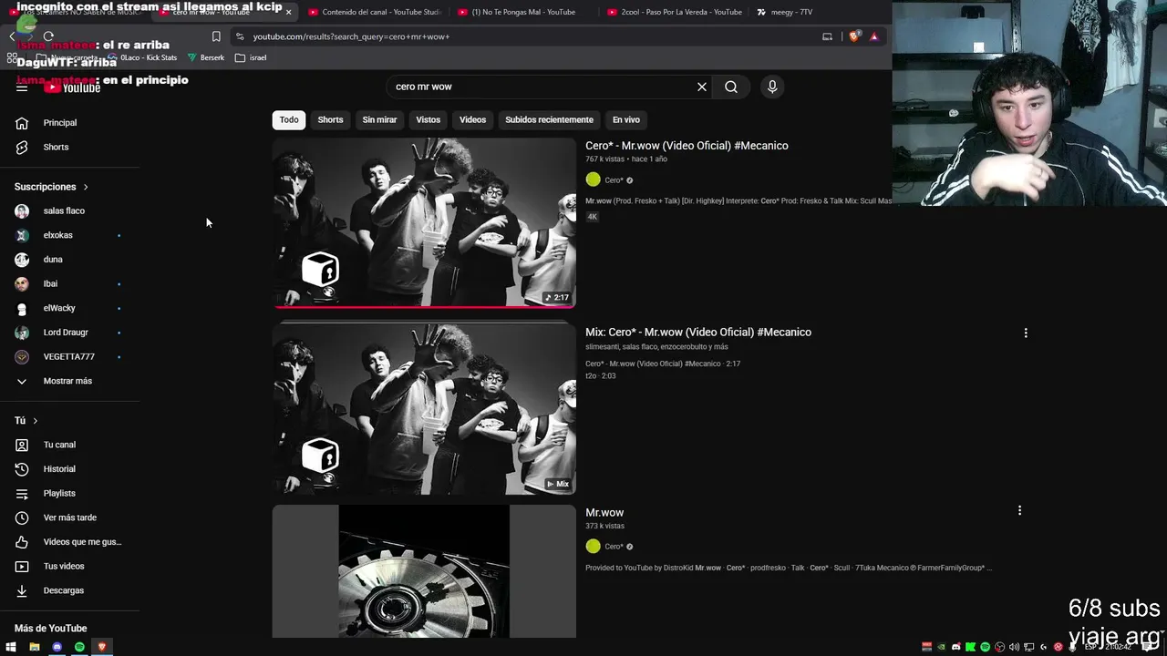The width and height of the screenshot is (1167, 656).
Task: Switch to the 'meegy - 7TV' tab
Action: (x=784, y=12)
